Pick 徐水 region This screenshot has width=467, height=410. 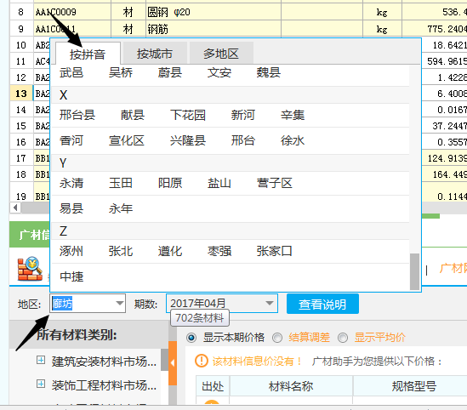[293, 140]
